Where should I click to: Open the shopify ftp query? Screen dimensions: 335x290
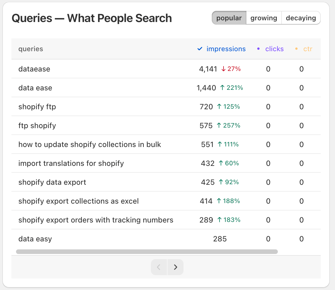pos(37,107)
